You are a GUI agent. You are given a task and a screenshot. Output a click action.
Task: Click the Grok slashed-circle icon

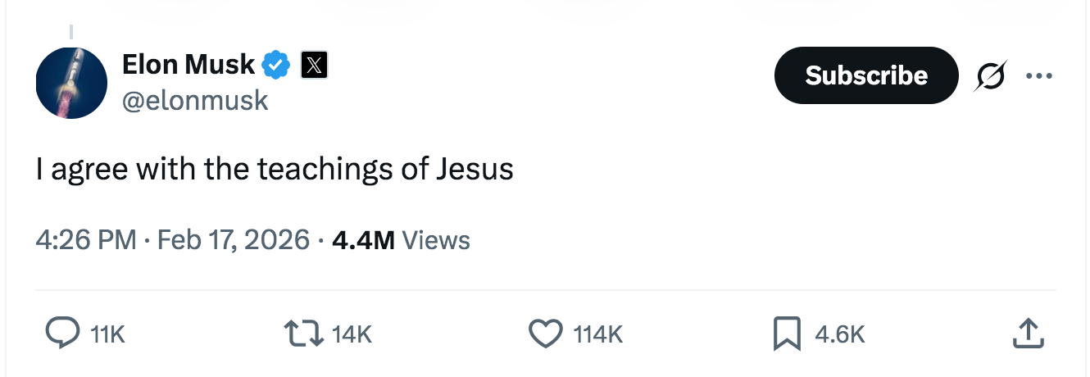(x=989, y=76)
